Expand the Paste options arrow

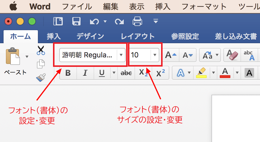pos(27,57)
